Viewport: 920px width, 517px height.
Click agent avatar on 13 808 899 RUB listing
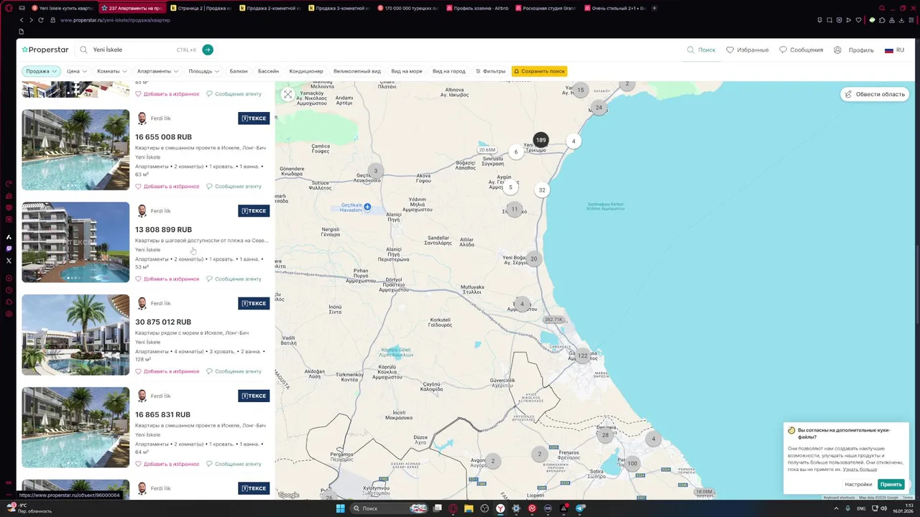(142, 211)
